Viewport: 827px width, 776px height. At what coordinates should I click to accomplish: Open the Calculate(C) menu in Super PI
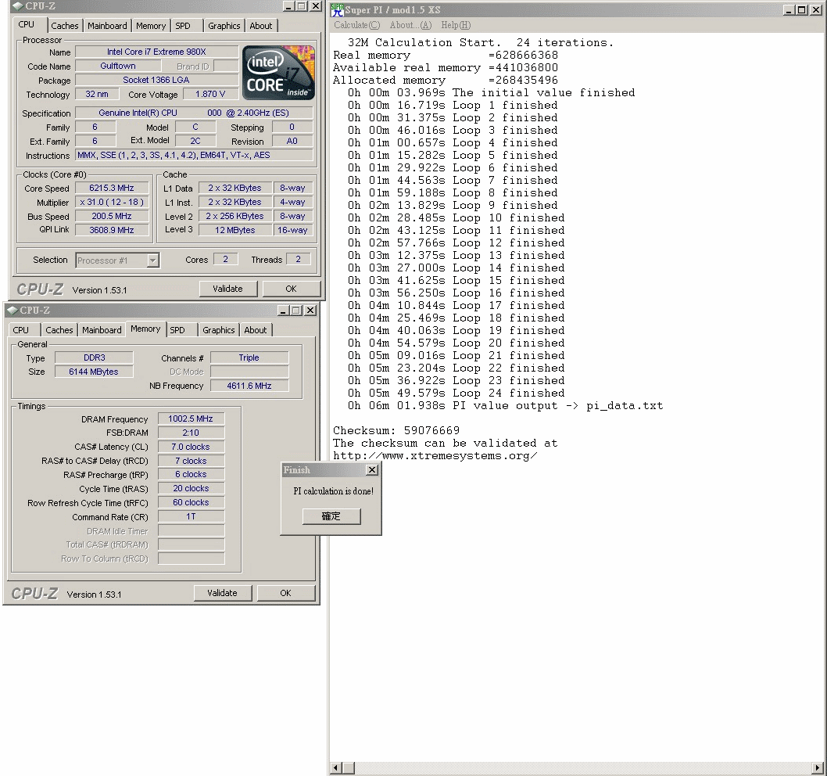click(x=356, y=25)
